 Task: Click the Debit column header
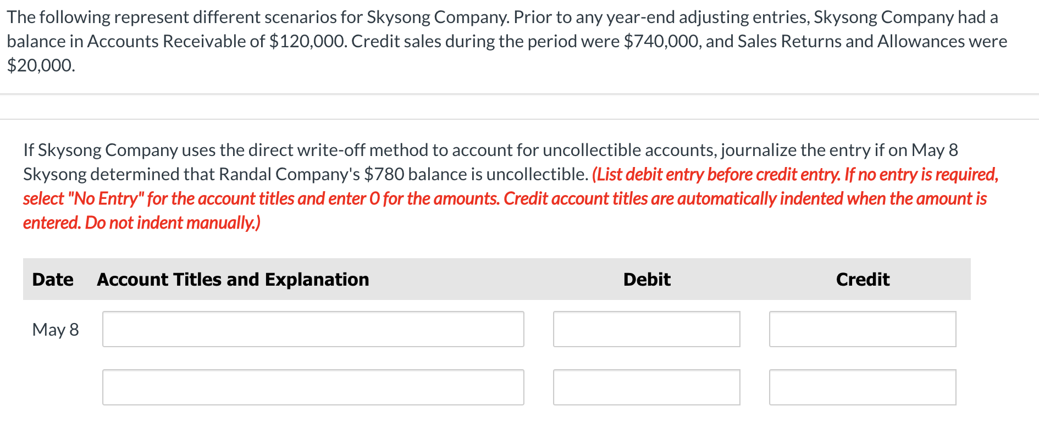point(646,279)
